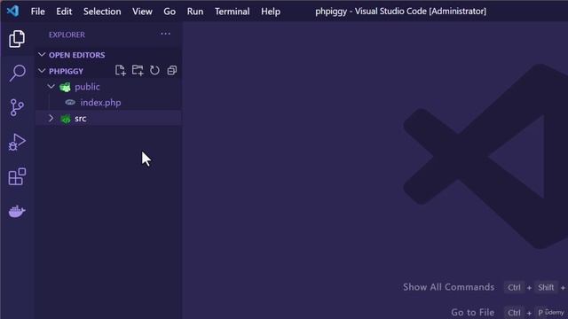Click the src folder icon

(x=66, y=119)
